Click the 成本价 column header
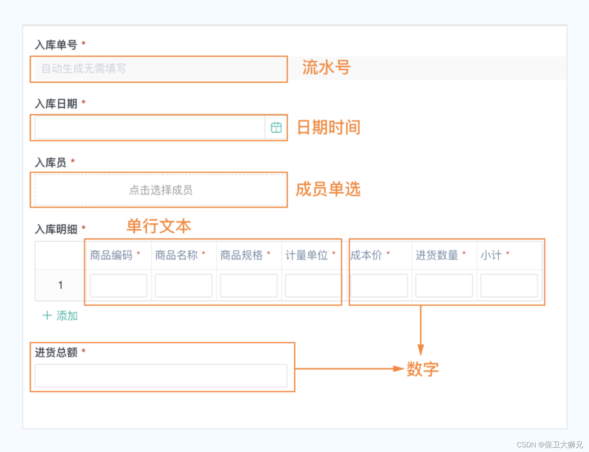The image size is (589, 452). [x=366, y=255]
